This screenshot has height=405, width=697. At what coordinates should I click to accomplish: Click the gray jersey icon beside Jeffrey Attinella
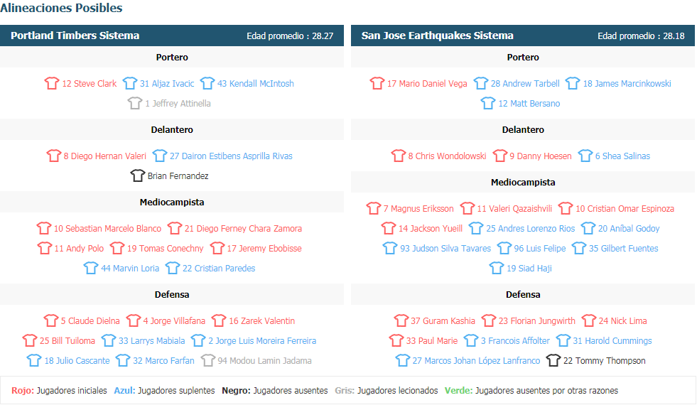click(x=134, y=103)
